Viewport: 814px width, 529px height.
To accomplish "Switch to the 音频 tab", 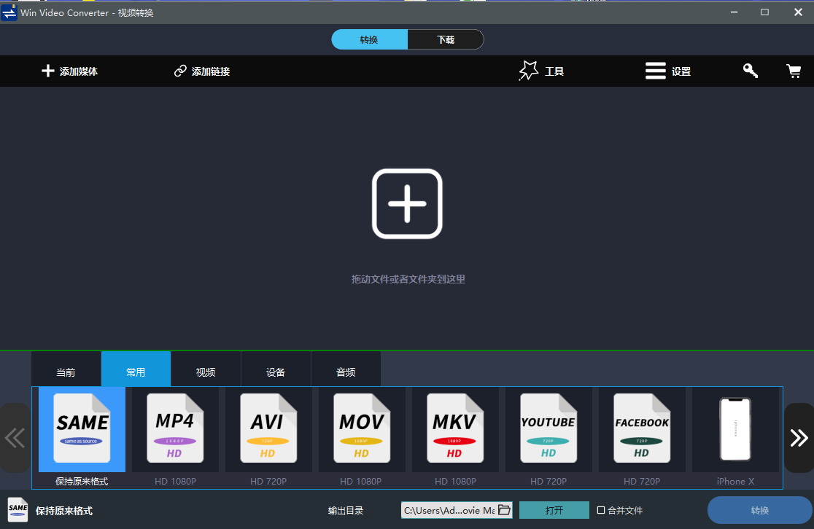I will pos(346,372).
